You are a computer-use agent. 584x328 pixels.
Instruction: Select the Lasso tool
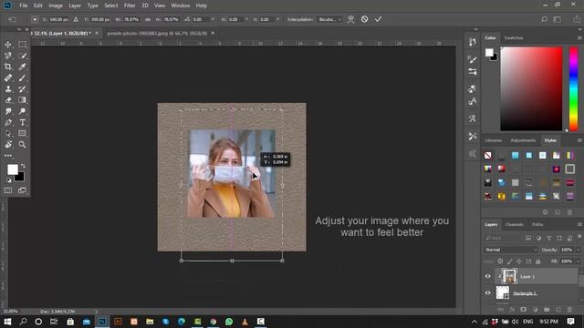tap(8, 56)
